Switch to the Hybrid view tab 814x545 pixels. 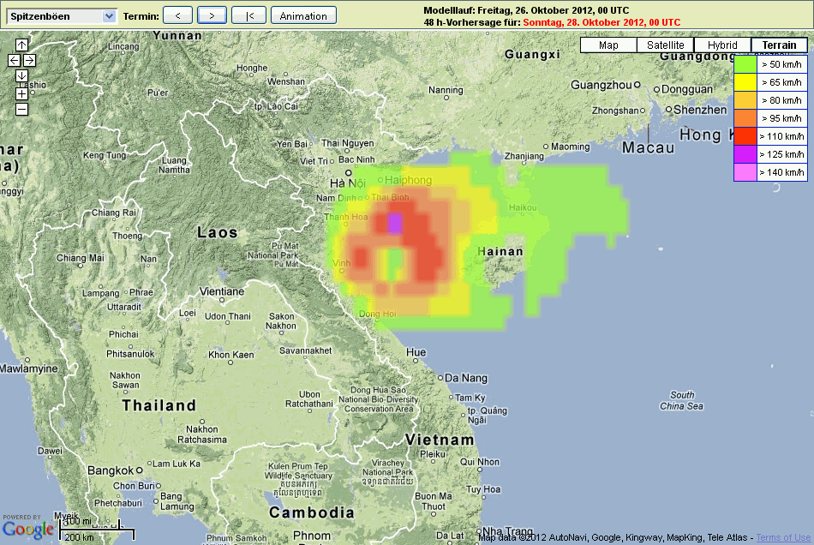pyautogui.click(x=722, y=45)
